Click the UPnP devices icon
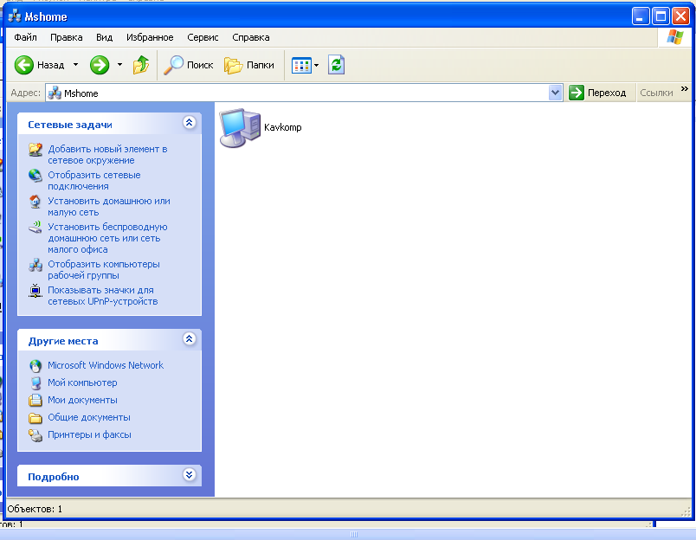This screenshot has height=540, width=696. tap(35, 291)
